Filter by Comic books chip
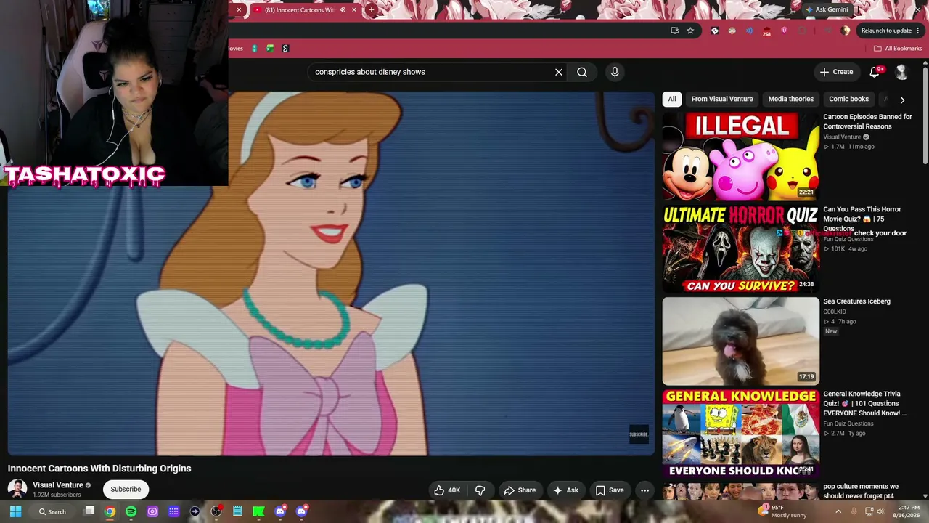Viewport: 929px width, 523px height. click(x=848, y=99)
